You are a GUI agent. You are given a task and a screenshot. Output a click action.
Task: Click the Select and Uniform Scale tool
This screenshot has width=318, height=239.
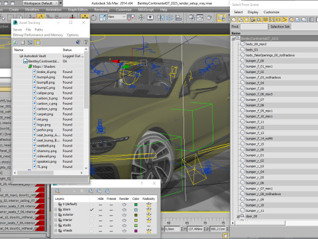click(x=103, y=18)
